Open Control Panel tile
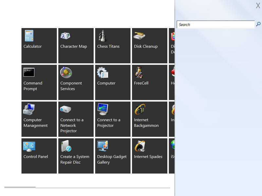 [39, 156]
